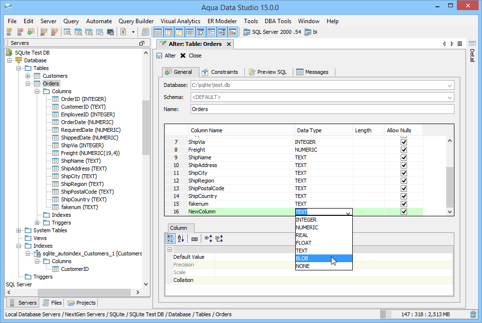Click the hierarchy diagram toolbar icon
The height and width of the screenshot is (323, 482).
click(x=222, y=31)
